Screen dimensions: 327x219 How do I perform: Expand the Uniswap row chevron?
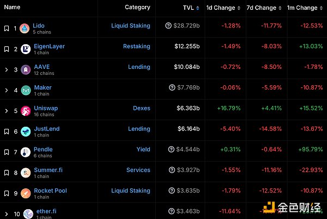pos(7,111)
